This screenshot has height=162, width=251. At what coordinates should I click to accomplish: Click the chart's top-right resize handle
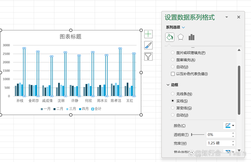[x=141, y=30]
